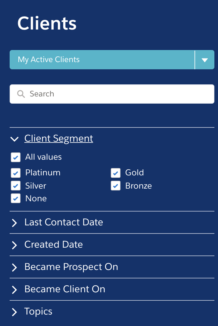218x326 pixels.
Task: Toggle the None segment checkbox
Action: (16, 198)
